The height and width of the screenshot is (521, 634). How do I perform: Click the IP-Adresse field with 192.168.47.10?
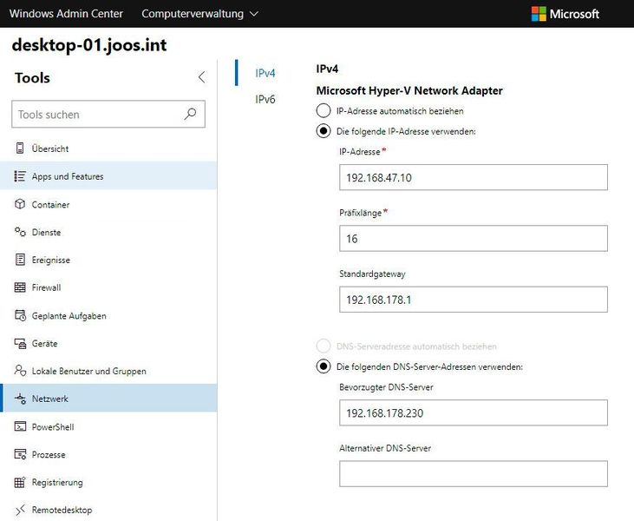tap(473, 177)
